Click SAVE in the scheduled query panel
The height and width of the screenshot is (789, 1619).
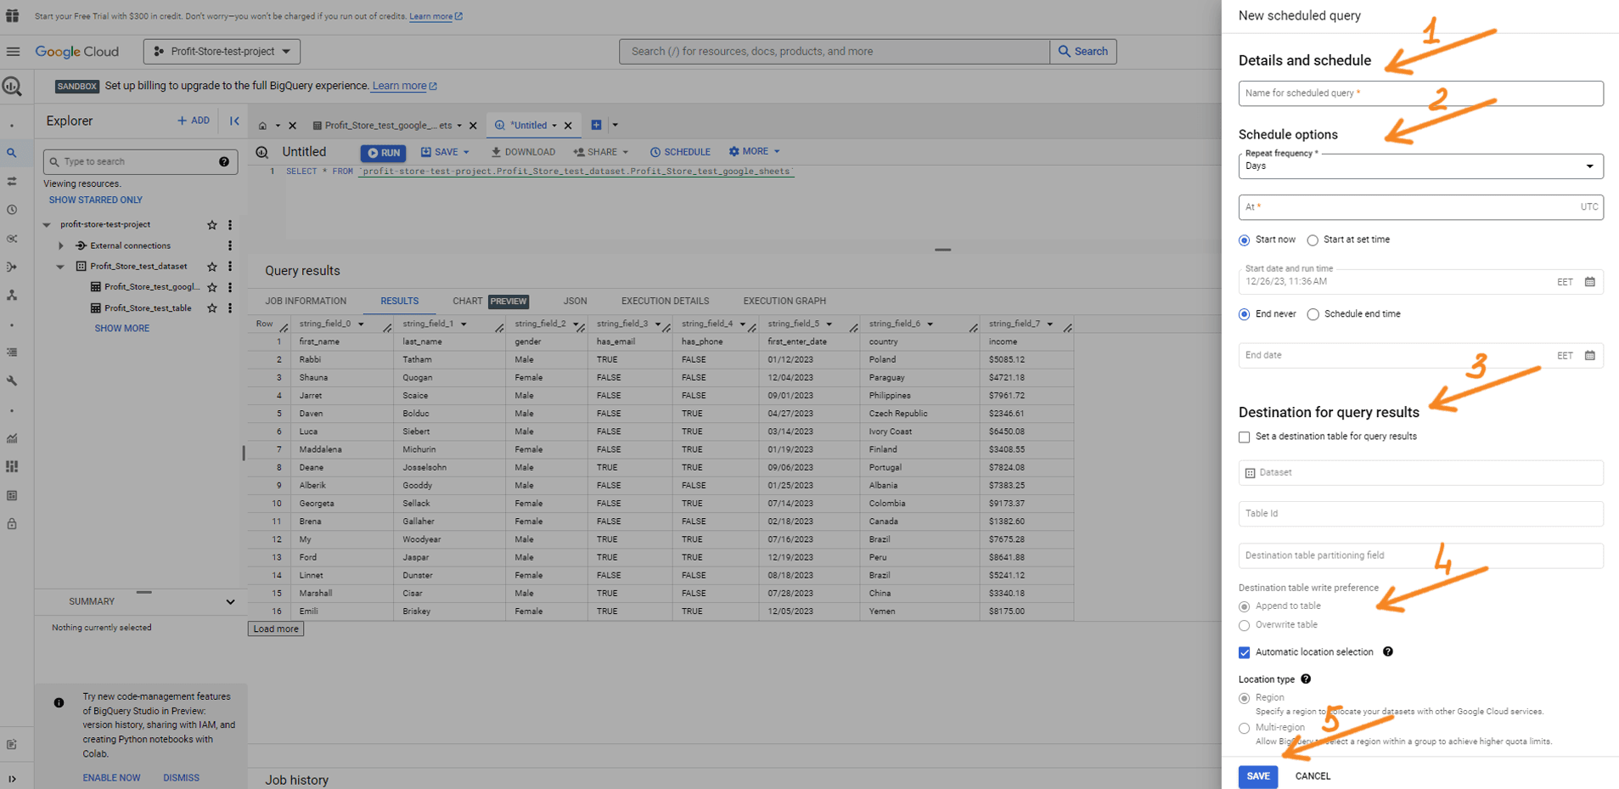click(x=1257, y=776)
